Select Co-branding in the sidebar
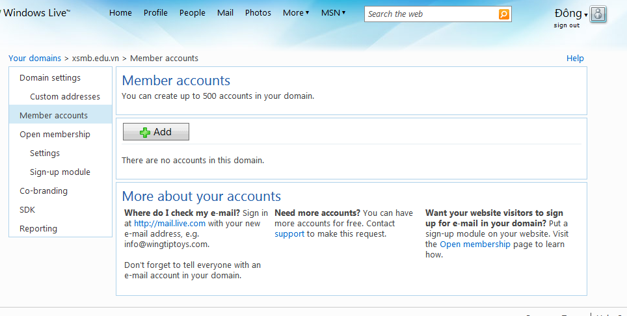Screen dimensions: 627x316 click(44, 191)
